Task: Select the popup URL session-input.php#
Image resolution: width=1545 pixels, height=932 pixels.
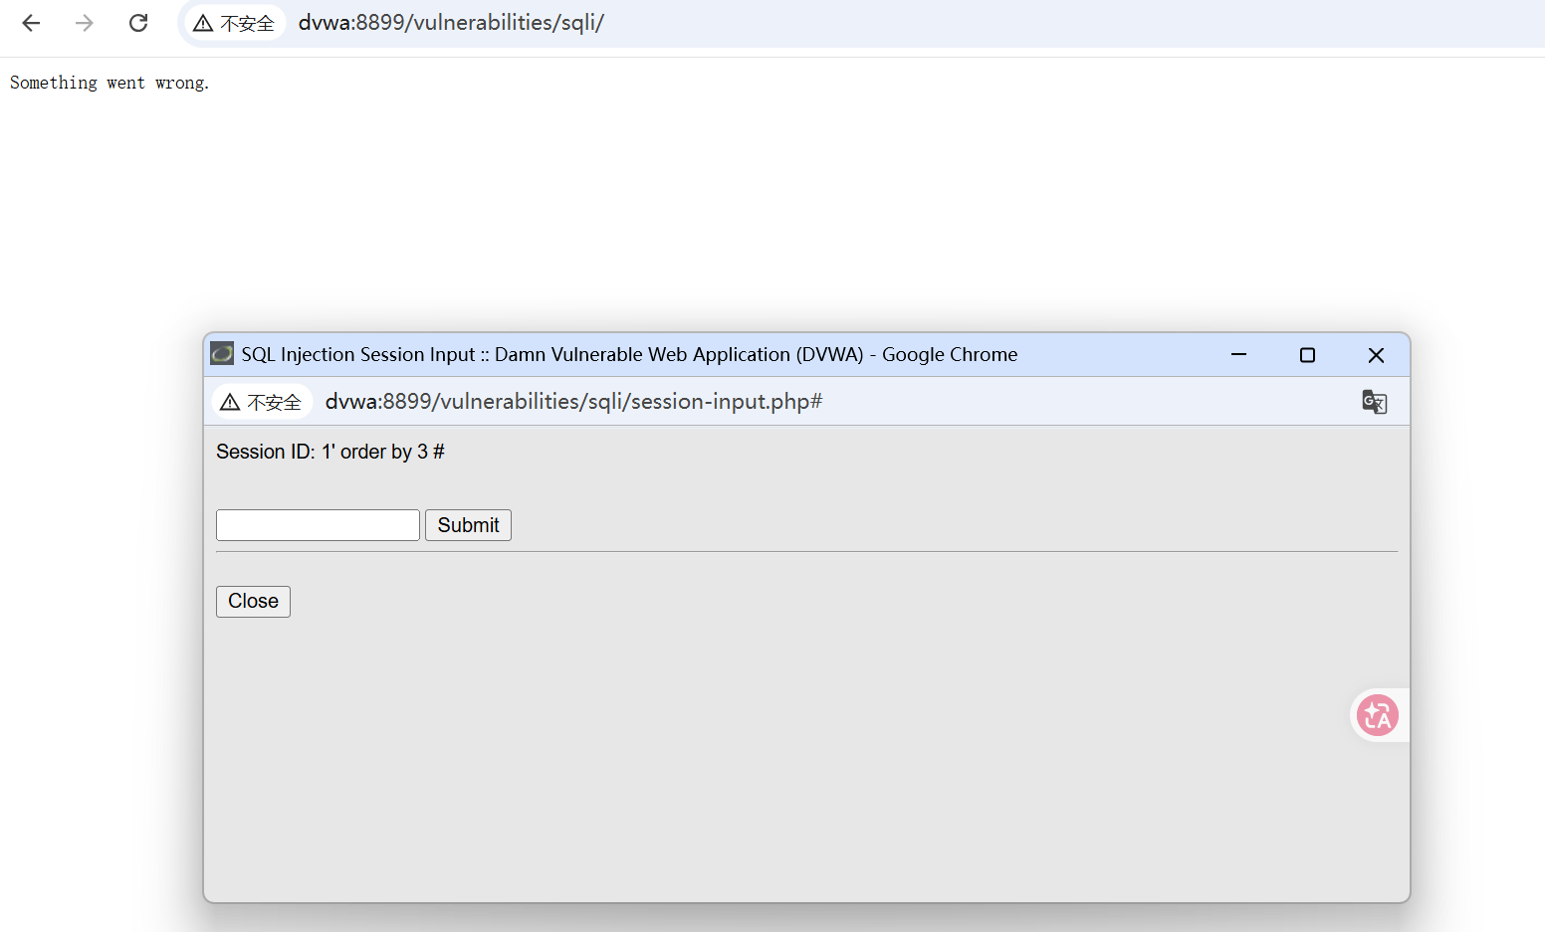Action: coord(573,402)
